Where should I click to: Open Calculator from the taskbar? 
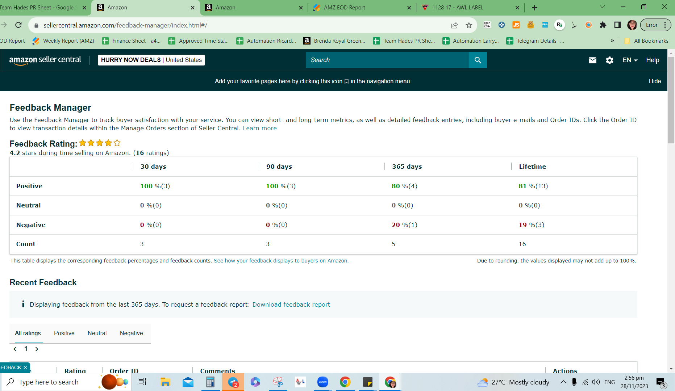(210, 382)
